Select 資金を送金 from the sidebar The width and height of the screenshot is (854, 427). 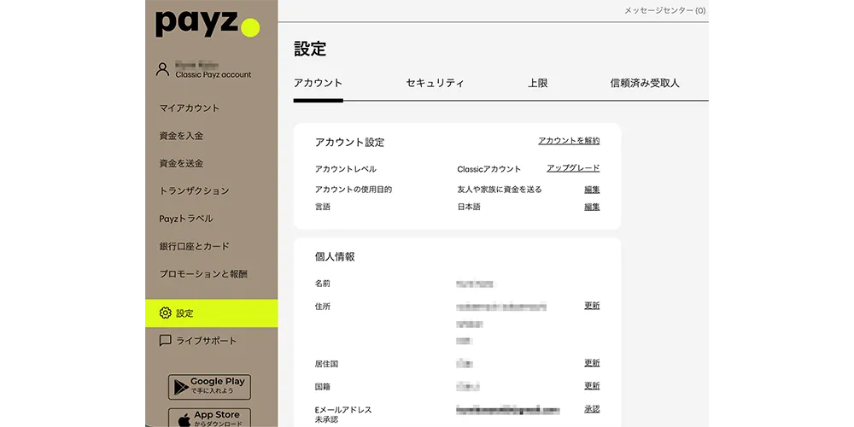click(x=181, y=163)
